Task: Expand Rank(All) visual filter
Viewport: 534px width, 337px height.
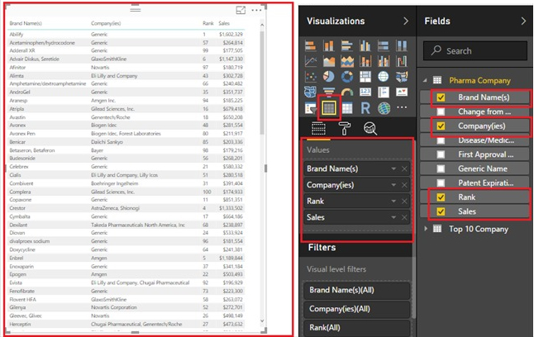Action: click(x=356, y=328)
